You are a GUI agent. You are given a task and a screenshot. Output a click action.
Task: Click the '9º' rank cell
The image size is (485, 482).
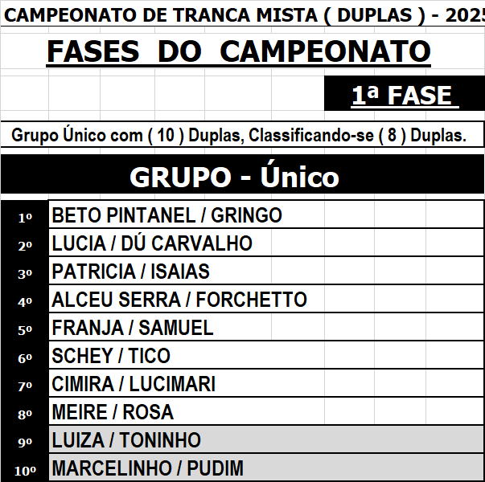pyautogui.click(x=25, y=442)
